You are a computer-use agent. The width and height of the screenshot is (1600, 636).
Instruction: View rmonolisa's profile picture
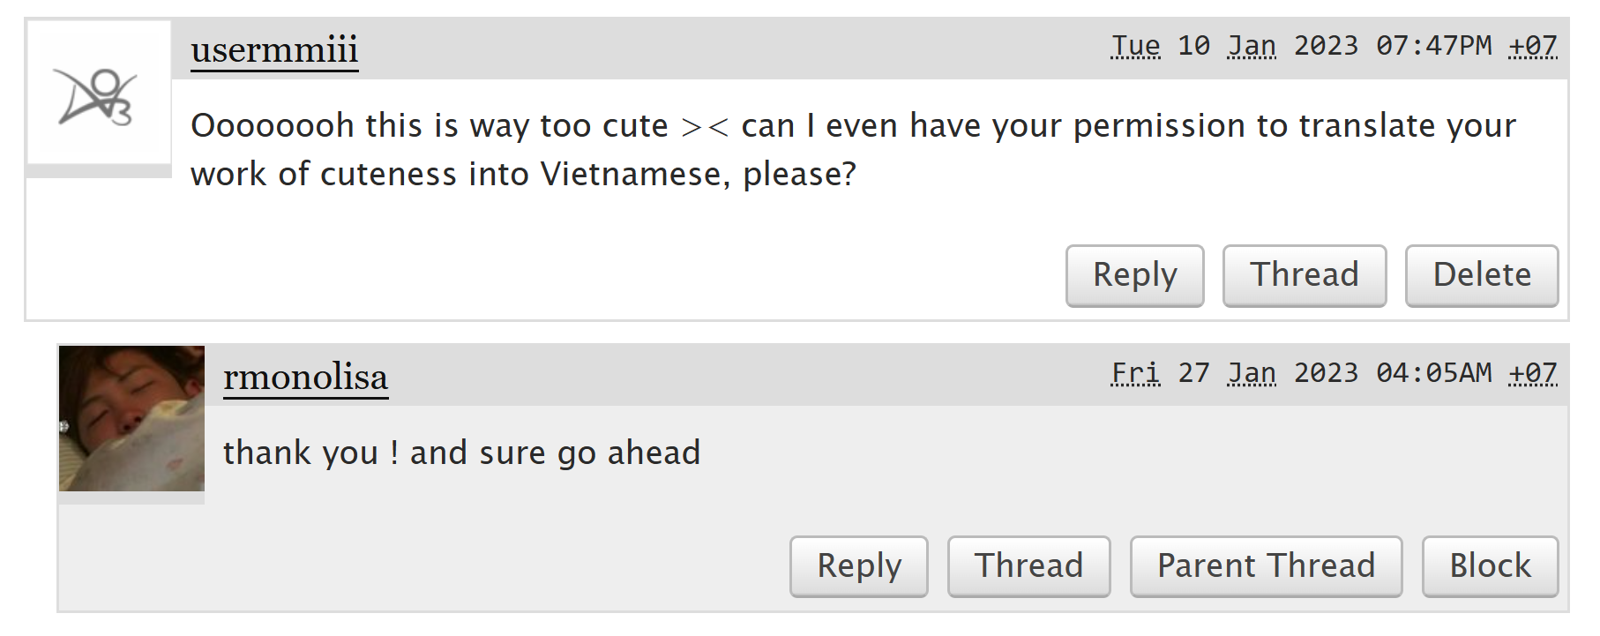[x=131, y=418]
